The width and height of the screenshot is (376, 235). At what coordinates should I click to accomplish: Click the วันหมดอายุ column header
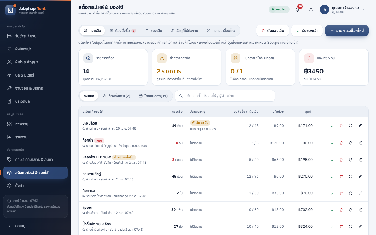click(x=198, y=111)
